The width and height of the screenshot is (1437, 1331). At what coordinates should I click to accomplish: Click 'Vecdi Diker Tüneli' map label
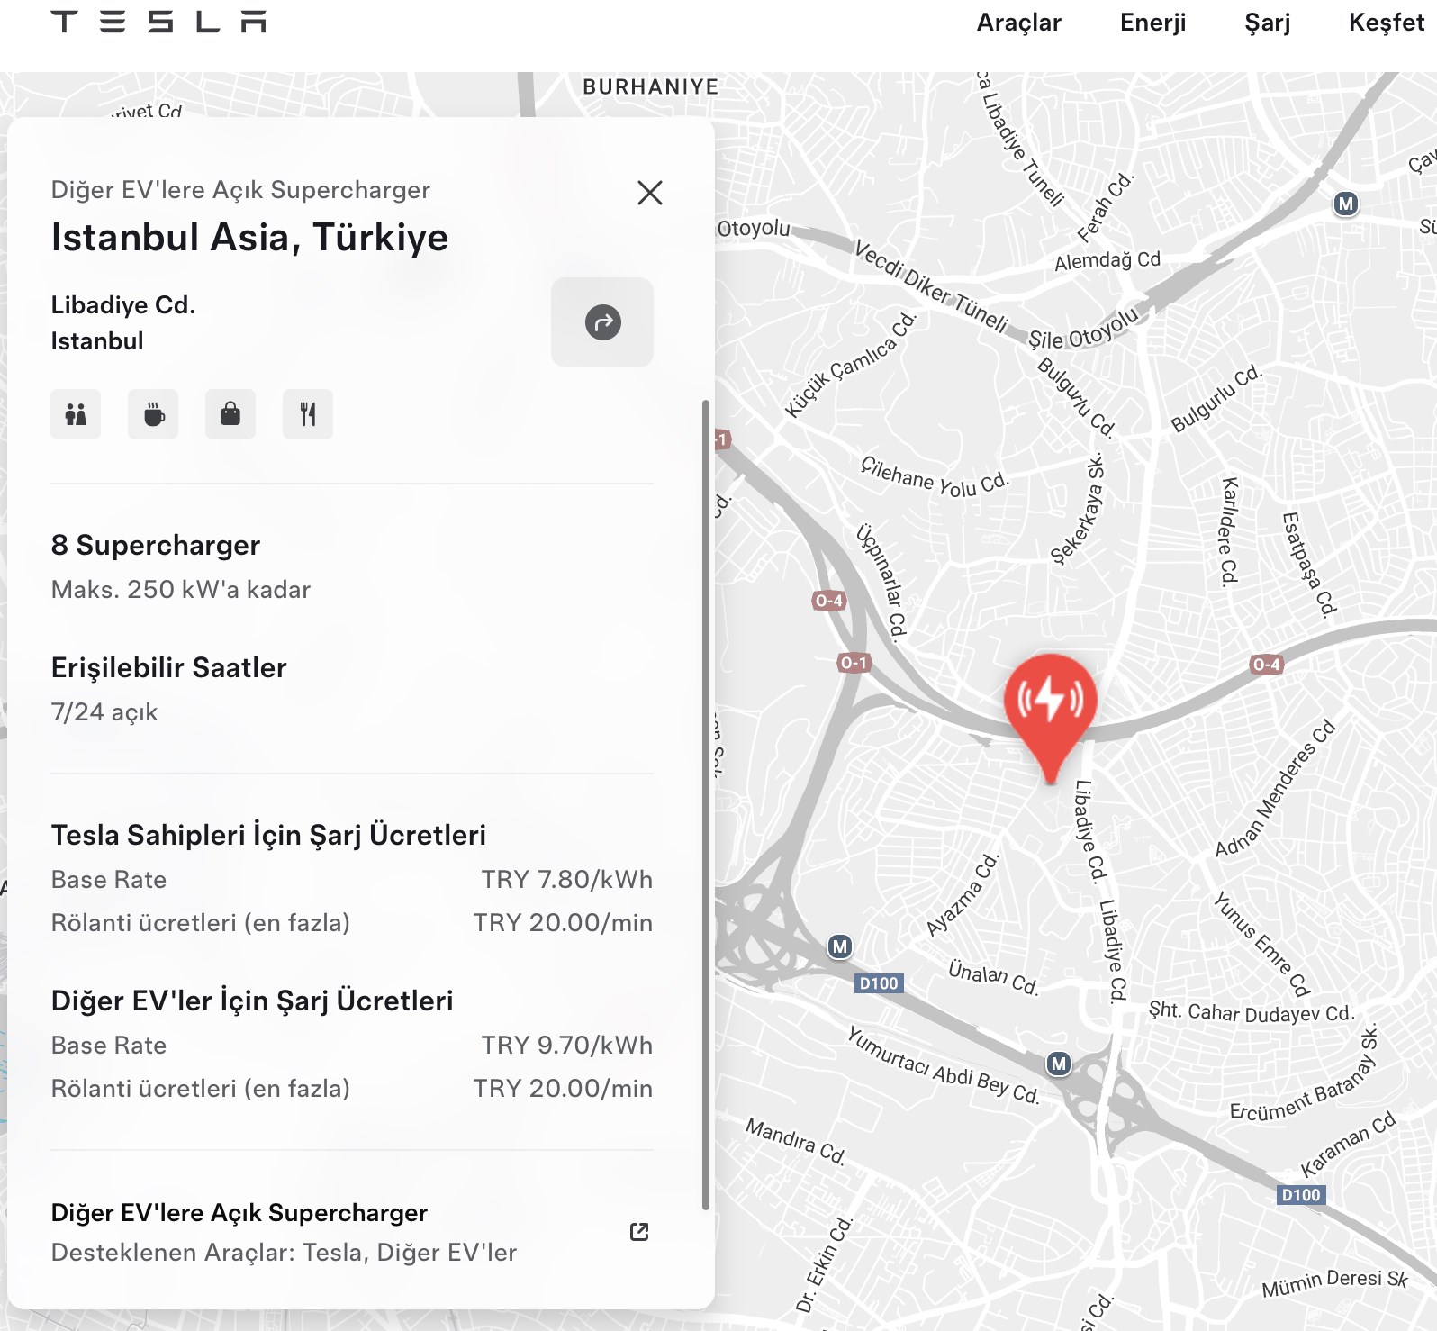pos(930,286)
